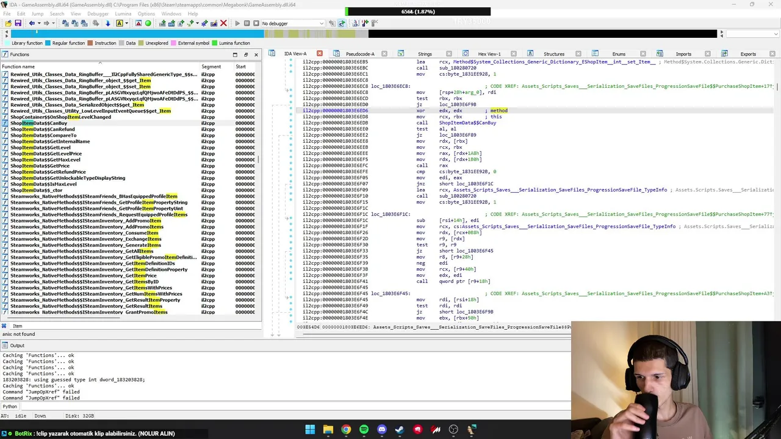Click the blue down-arrow jump icon
Viewport: 781px width, 439px height.
click(107, 23)
